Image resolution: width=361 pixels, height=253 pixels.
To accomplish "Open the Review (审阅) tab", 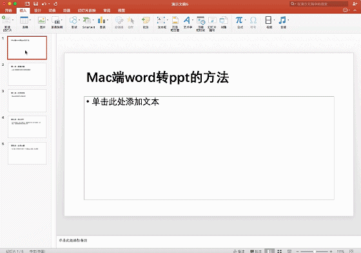I will (x=106, y=10).
